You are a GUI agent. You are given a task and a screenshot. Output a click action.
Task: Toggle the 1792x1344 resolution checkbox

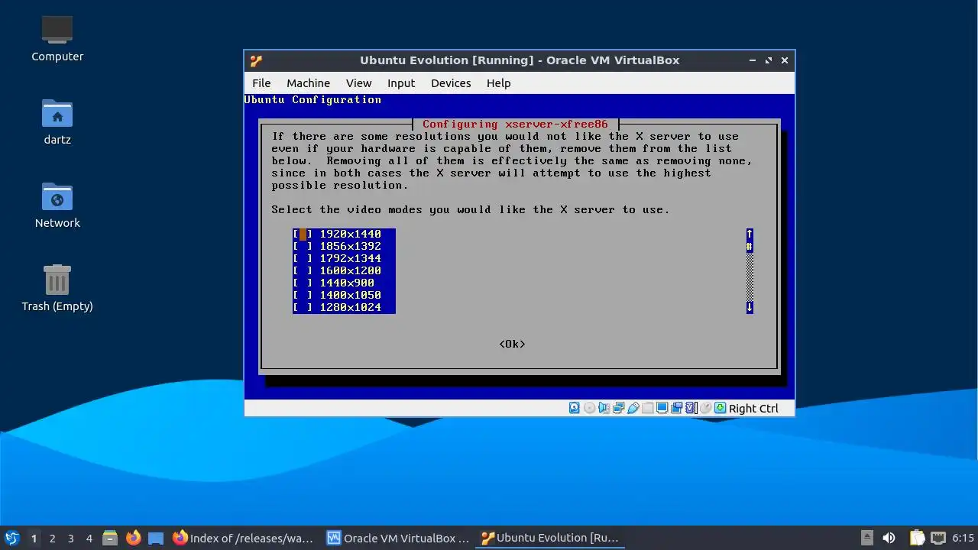303,258
